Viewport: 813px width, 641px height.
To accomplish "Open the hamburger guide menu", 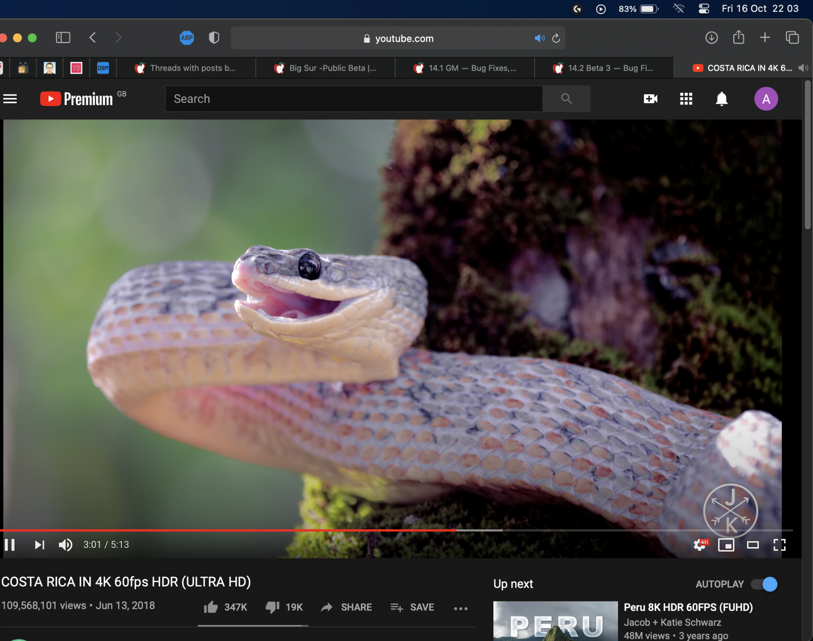I will pos(10,99).
